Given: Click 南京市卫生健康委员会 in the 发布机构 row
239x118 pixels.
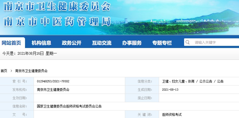Looking at the screenshot, I should coord(53,90).
